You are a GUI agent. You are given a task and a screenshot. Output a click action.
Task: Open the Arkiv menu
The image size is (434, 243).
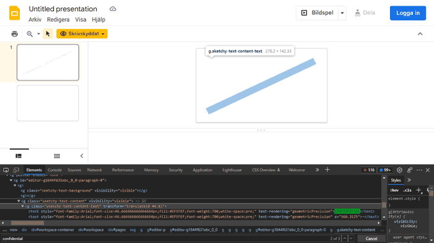[35, 20]
